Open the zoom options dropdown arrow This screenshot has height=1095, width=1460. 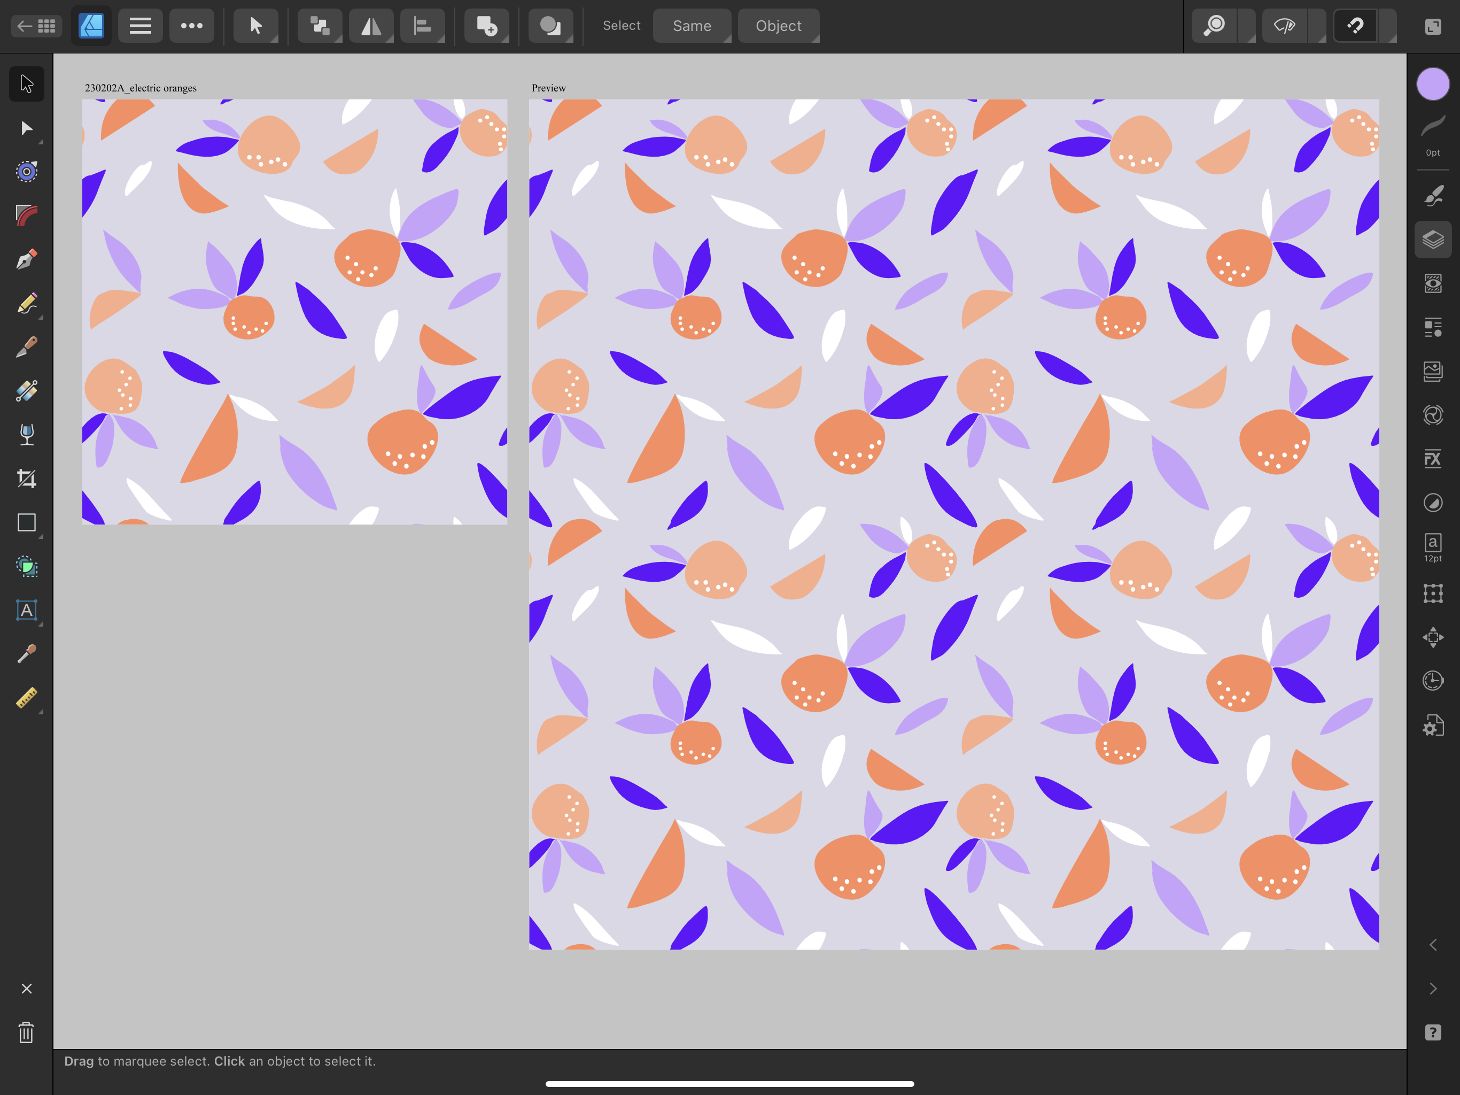(1247, 26)
